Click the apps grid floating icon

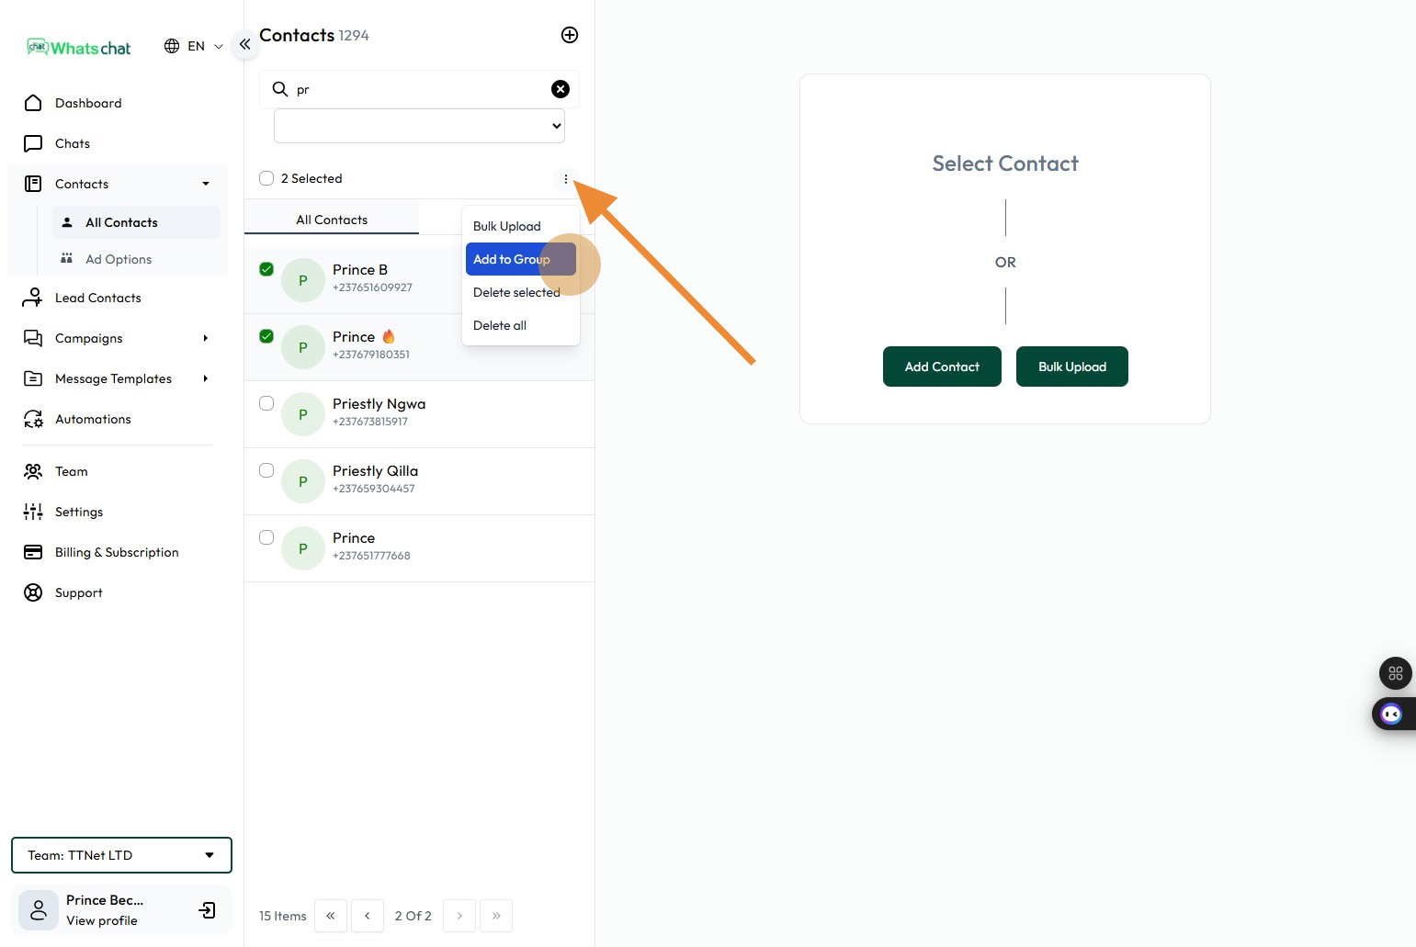point(1395,673)
